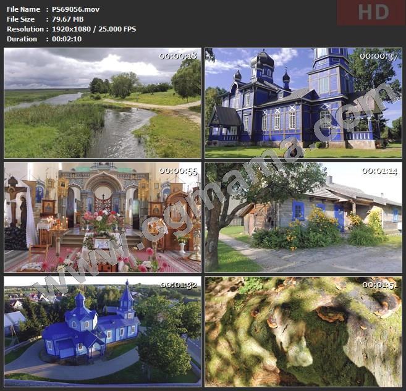This screenshot has width=406, height=391.
Task: Jump to the 00:01:51 timestamp
Action: (x=378, y=285)
